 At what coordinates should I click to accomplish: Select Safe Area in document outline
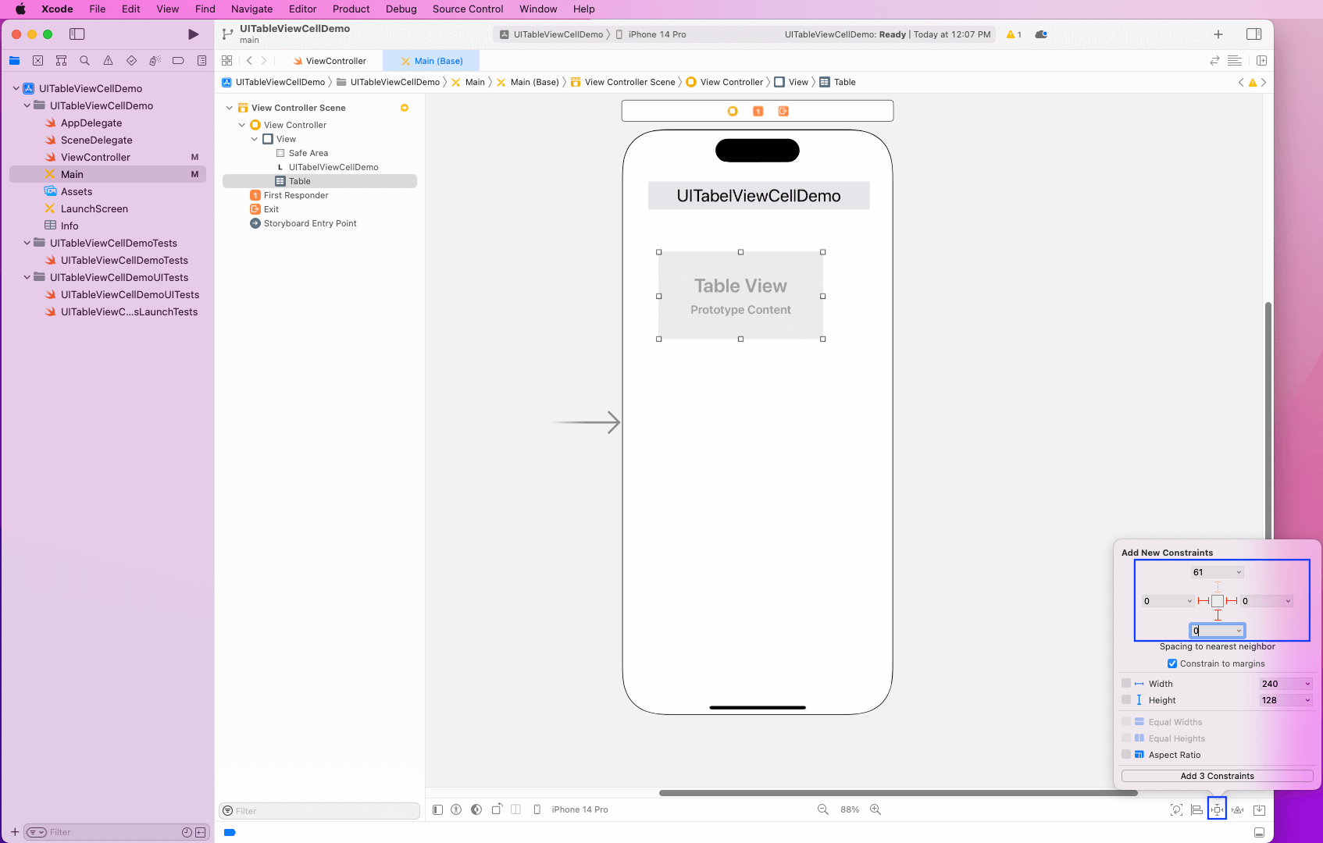(x=308, y=153)
